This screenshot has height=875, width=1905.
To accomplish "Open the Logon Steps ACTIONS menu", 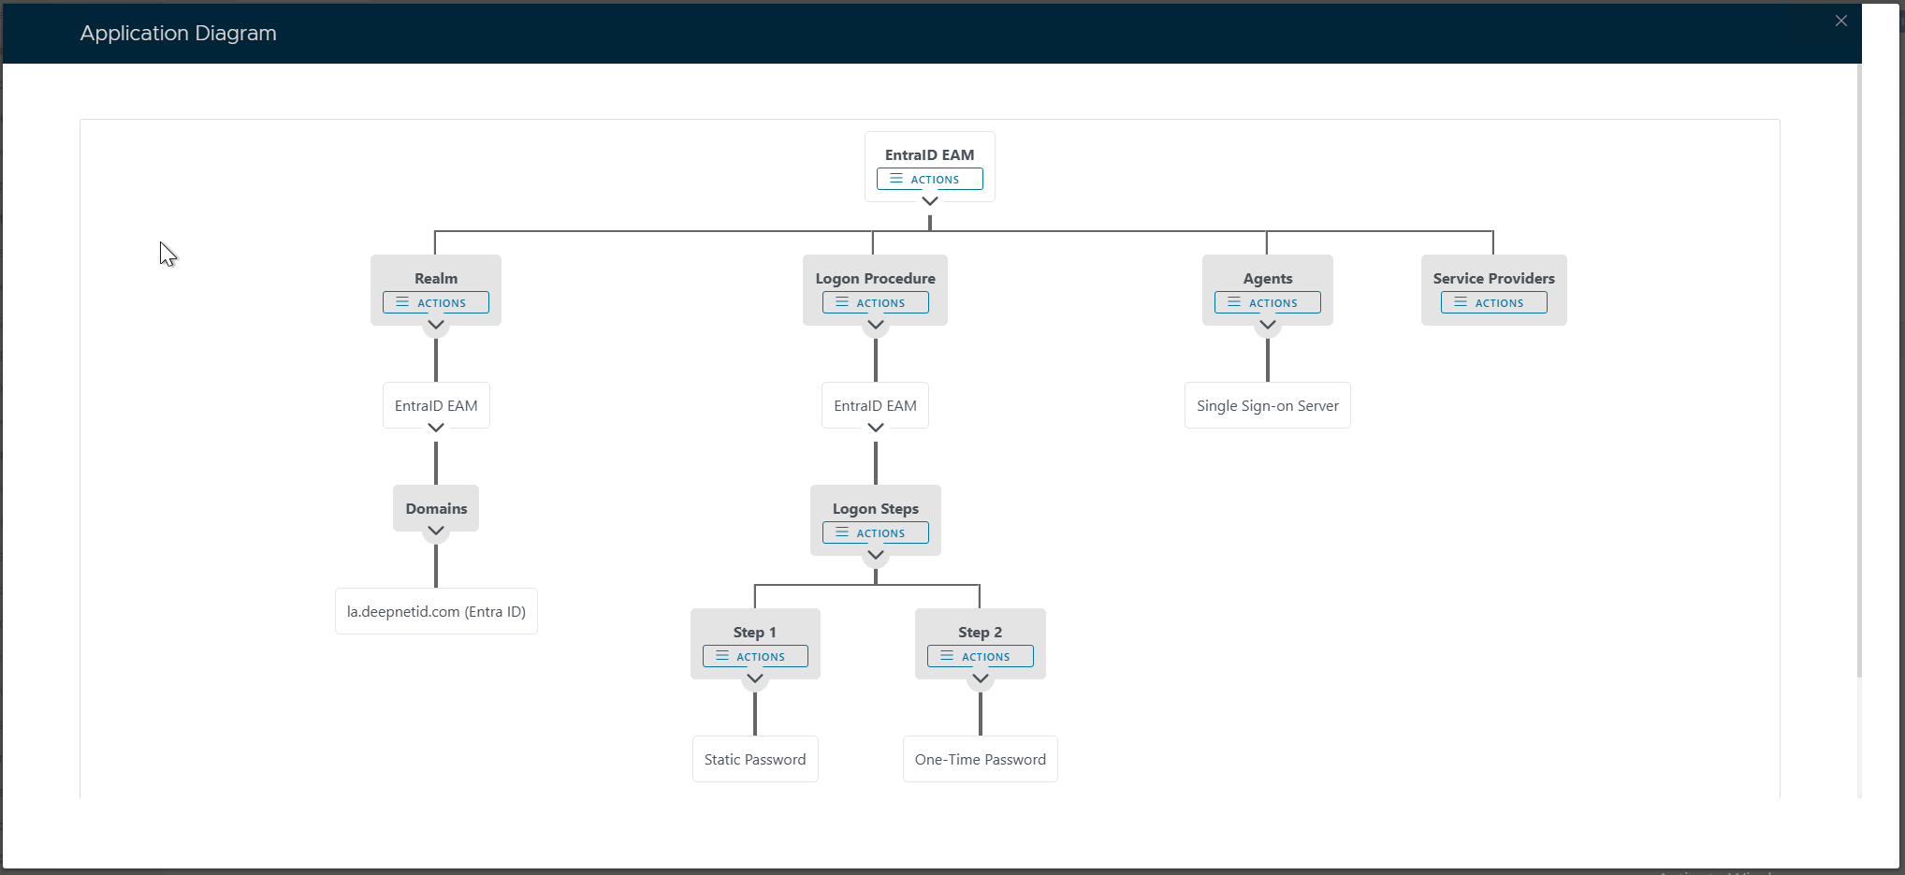I will (x=875, y=532).
